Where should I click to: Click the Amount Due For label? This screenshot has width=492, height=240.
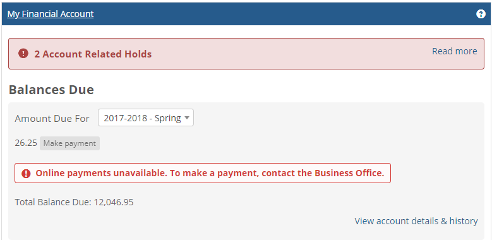pos(52,119)
